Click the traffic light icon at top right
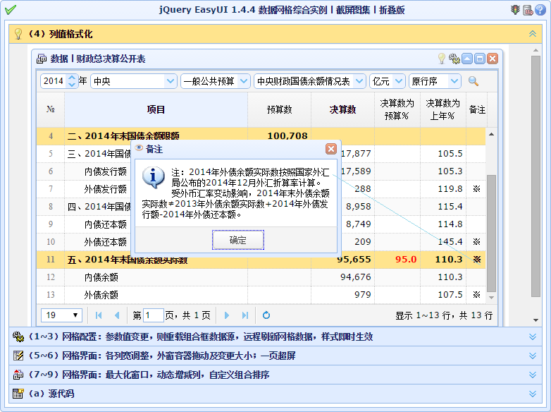 click(x=515, y=10)
